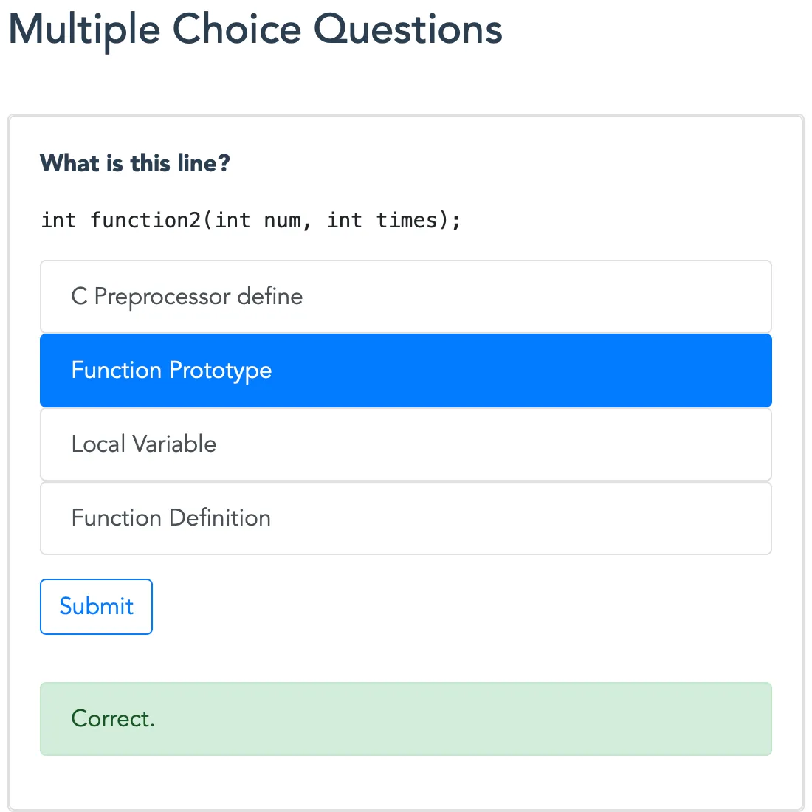Click the word "Variable" in the third option
The height and width of the screenshot is (812, 812).
click(174, 444)
